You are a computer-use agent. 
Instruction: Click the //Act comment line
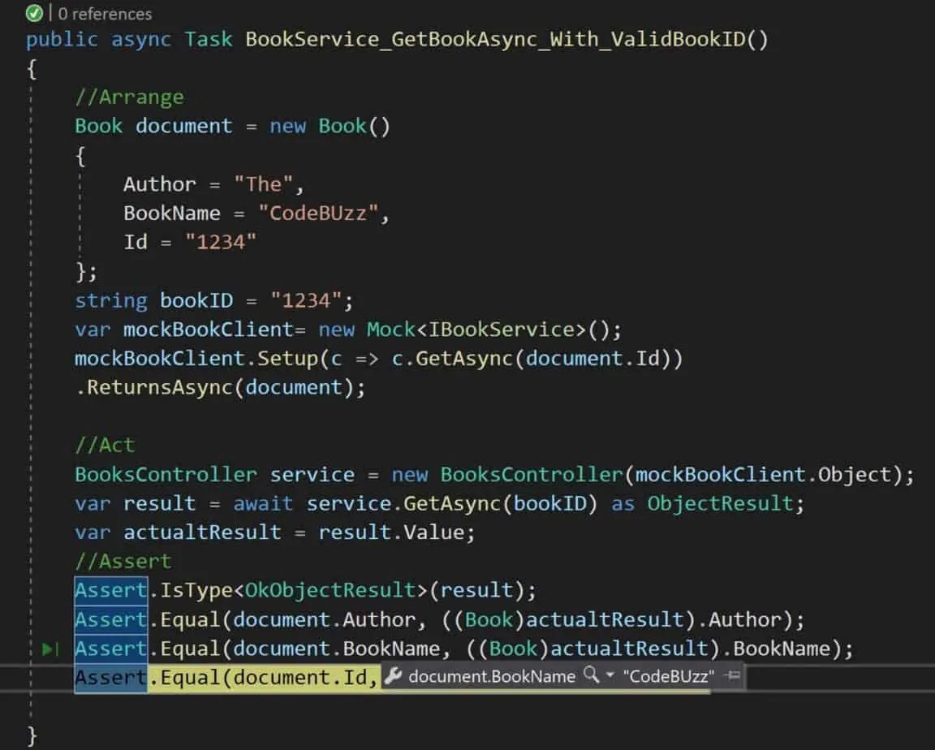click(106, 445)
